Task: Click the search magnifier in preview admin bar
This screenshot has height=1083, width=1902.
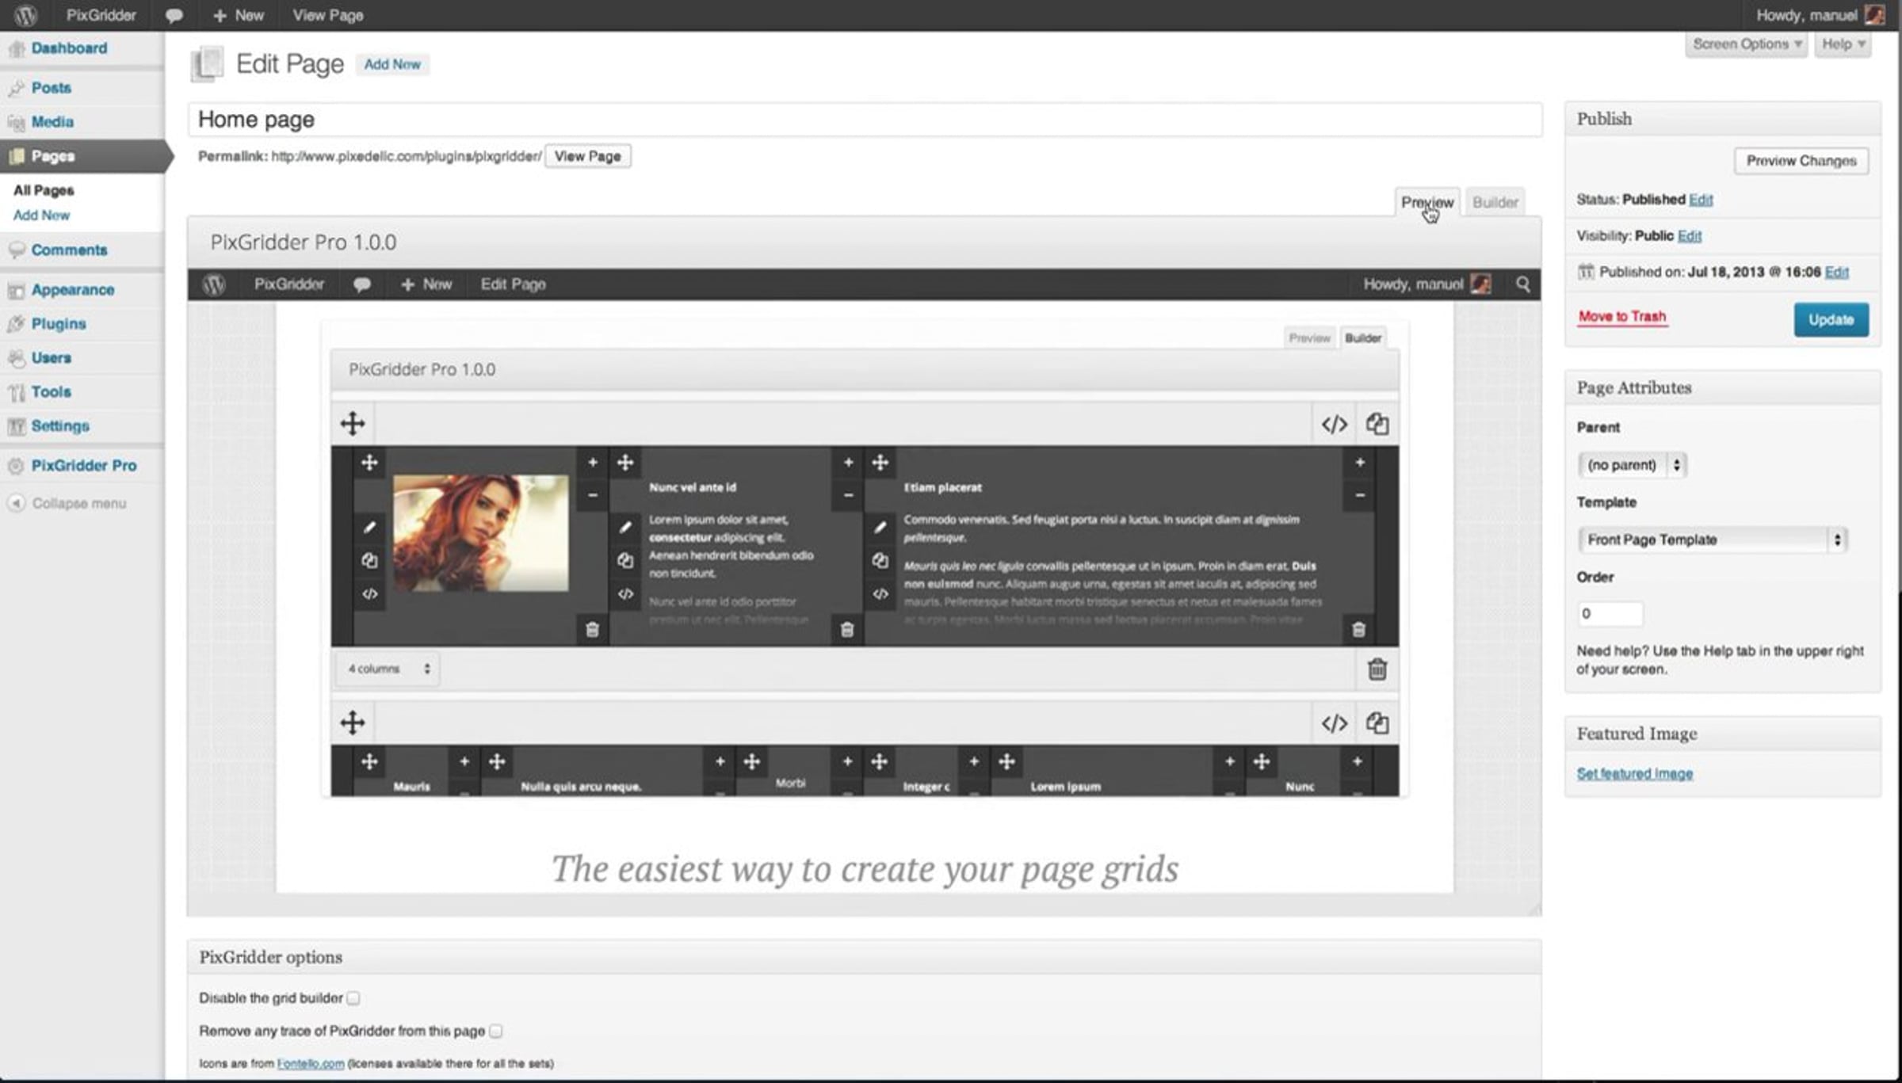Action: click(x=1522, y=284)
